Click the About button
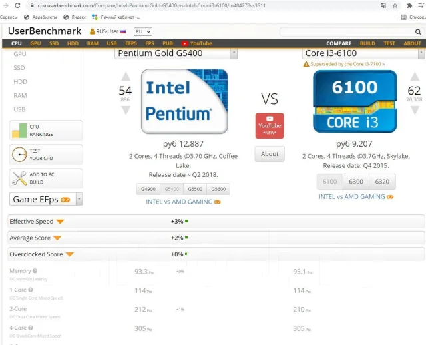This screenshot has width=426, height=345. [270, 154]
